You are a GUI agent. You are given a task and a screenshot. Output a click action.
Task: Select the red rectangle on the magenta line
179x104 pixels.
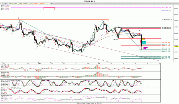click(49, 9)
